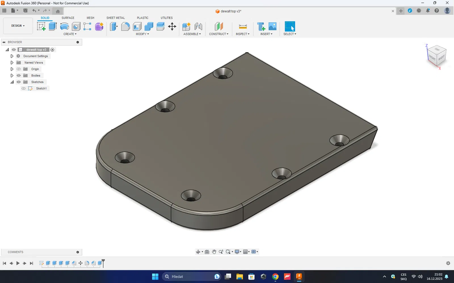This screenshot has width=454, height=283.
Task: Open the CONSTRUCT dropdown menu
Action: click(x=219, y=34)
